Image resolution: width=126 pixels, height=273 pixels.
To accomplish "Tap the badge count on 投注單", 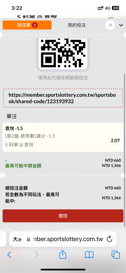I will [x=35, y=25].
